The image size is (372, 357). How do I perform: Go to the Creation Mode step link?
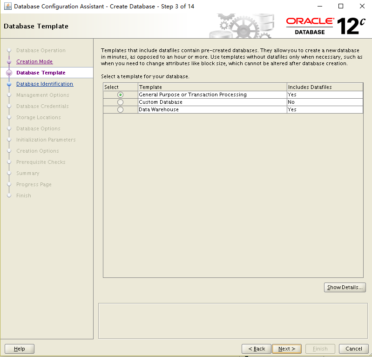pos(34,61)
